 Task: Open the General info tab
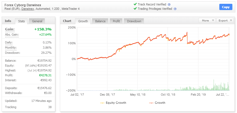click(37, 21)
